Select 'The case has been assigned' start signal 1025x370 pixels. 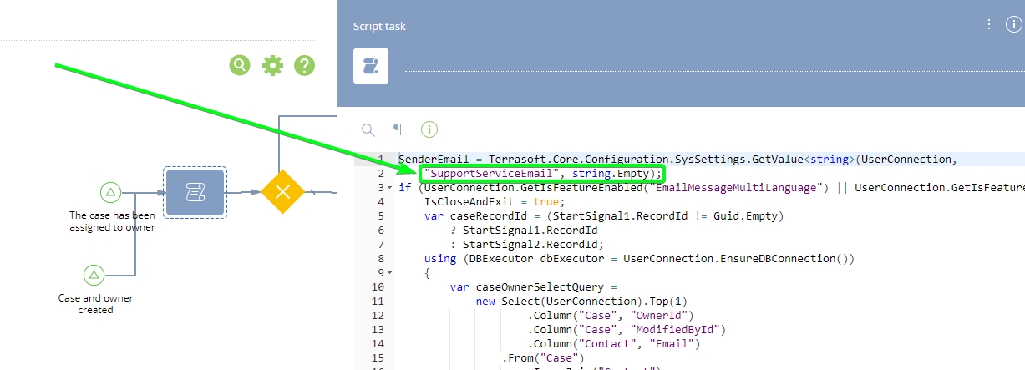[x=110, y=192]
